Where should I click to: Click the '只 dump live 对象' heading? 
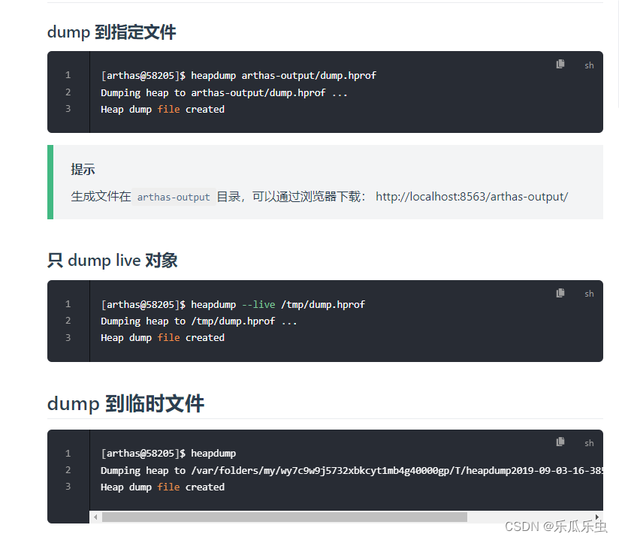pyautogui.click(x=112, y=261)
